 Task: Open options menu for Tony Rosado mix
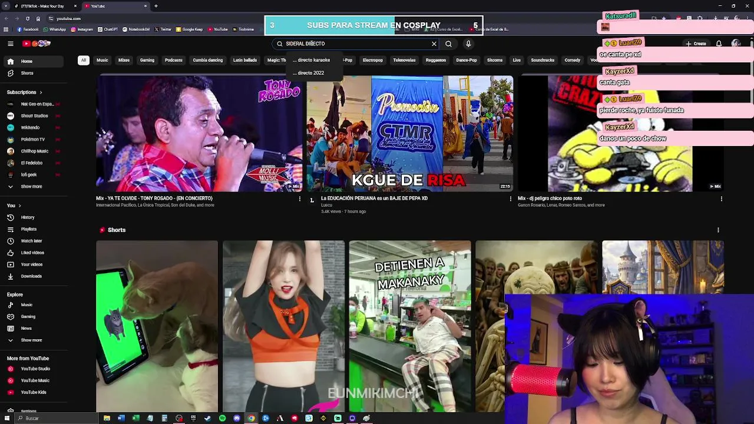(x=300, y=199)
